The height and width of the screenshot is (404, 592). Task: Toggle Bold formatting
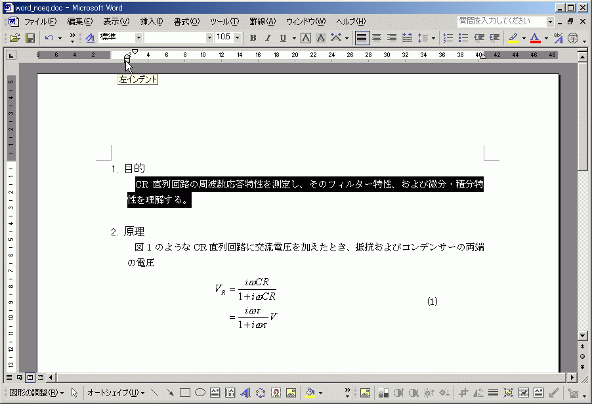pos(253,38)
